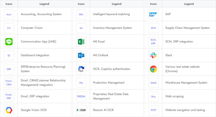Click 'Supply Chain Management System' legend text
Image resolution: width=216 pixels, height=117 pixels.
click(x=187, y=28)
